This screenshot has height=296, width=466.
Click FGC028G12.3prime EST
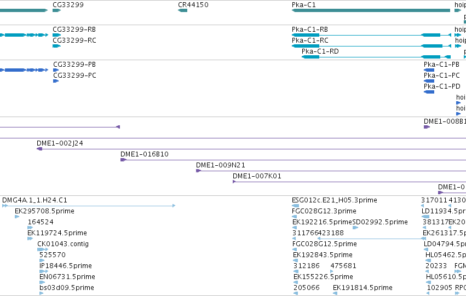tap(294, 217)
